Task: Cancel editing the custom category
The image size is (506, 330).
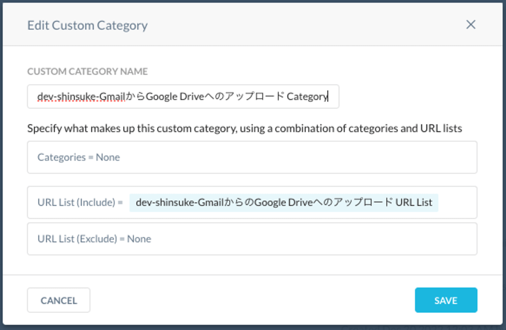Action: pos(59,300)
